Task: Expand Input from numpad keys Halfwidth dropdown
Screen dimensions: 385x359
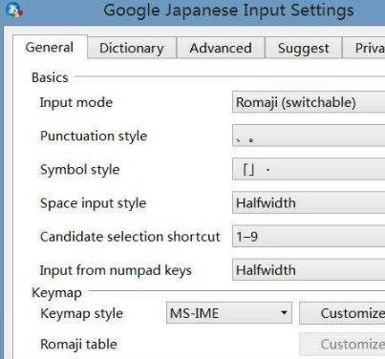Action: (x=309, y=270)
